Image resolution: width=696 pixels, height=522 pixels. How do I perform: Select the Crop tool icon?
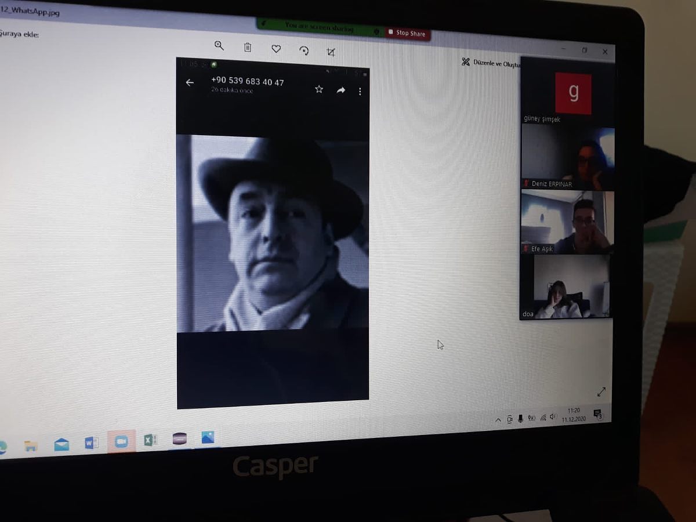coord(331,52)
